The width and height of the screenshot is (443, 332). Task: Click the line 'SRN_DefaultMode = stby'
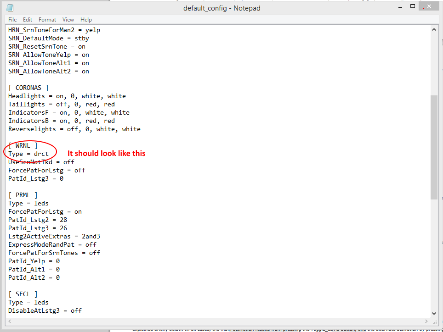coord(49,39)
